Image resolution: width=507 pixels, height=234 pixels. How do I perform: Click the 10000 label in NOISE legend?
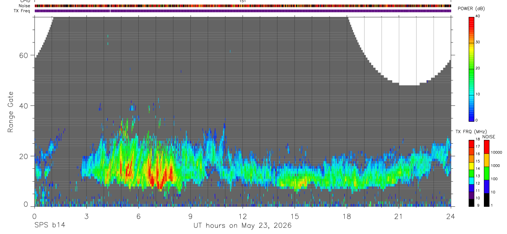[496, 152]
